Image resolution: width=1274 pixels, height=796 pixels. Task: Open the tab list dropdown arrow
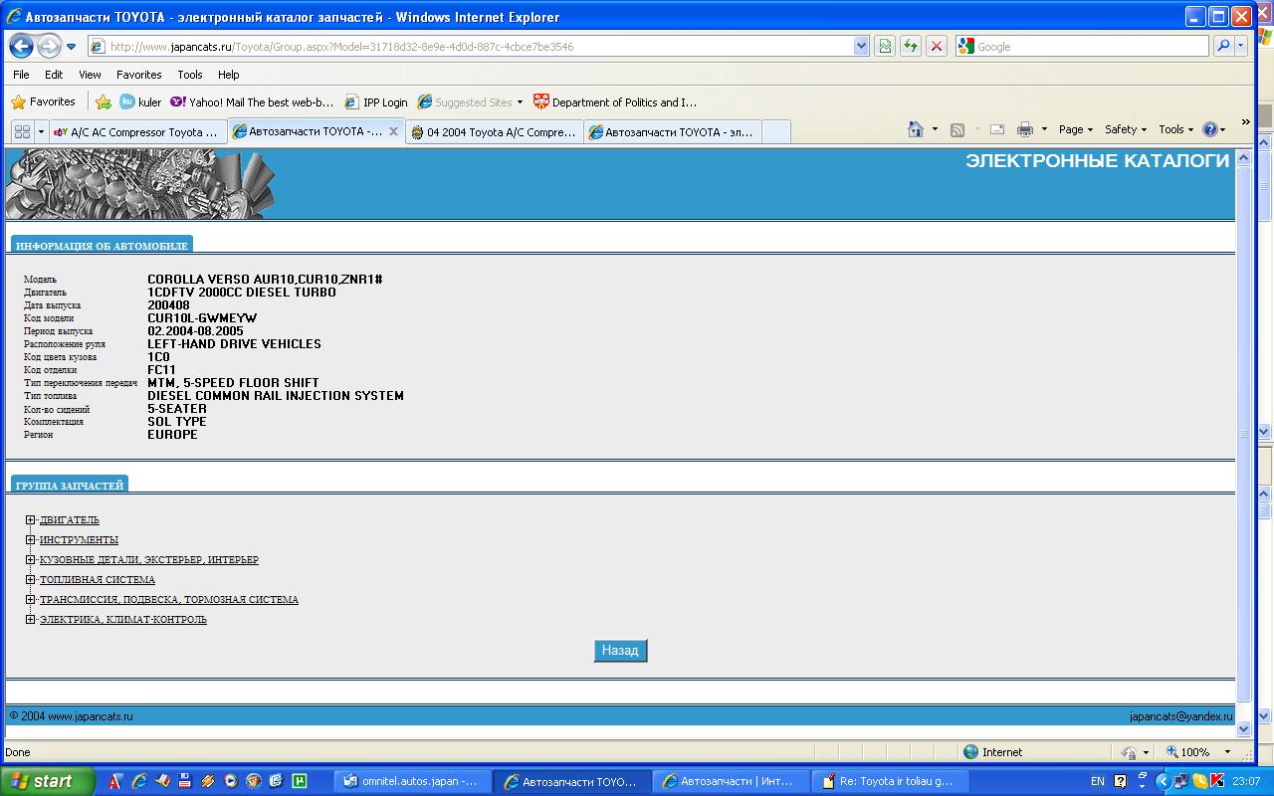(x=41, y=131)
